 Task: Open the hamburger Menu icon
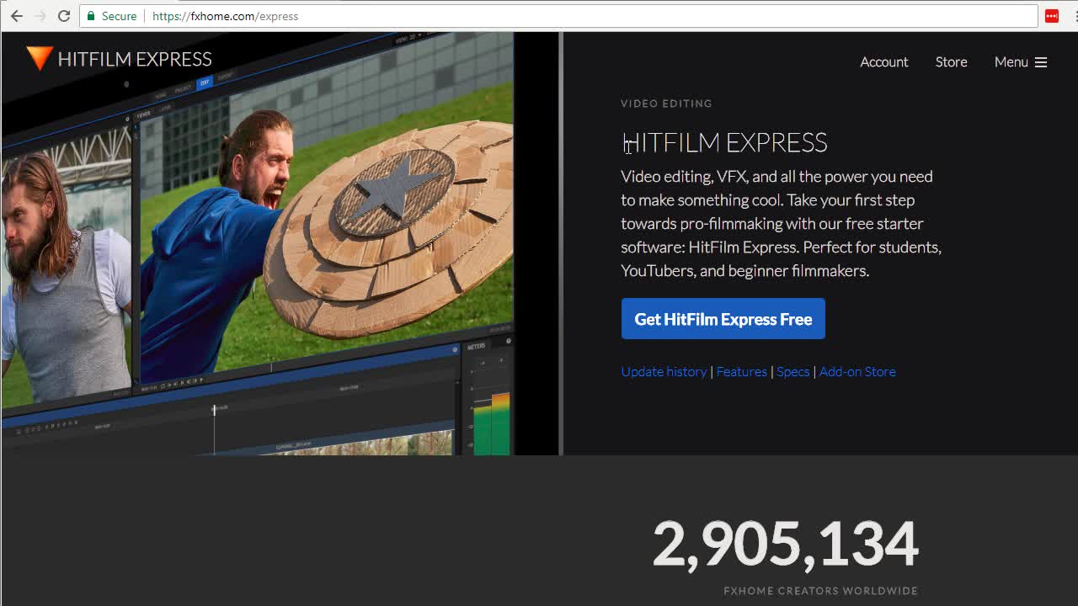pos(1041,62)
